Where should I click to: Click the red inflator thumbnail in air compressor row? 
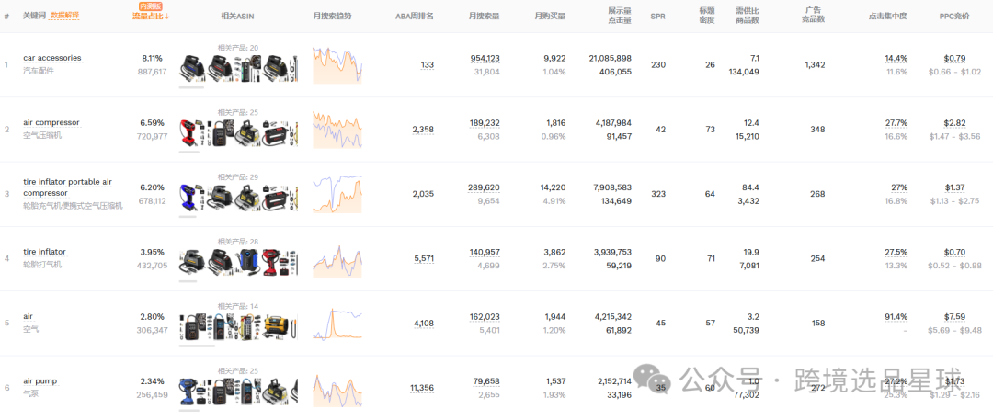pos(190,132)
